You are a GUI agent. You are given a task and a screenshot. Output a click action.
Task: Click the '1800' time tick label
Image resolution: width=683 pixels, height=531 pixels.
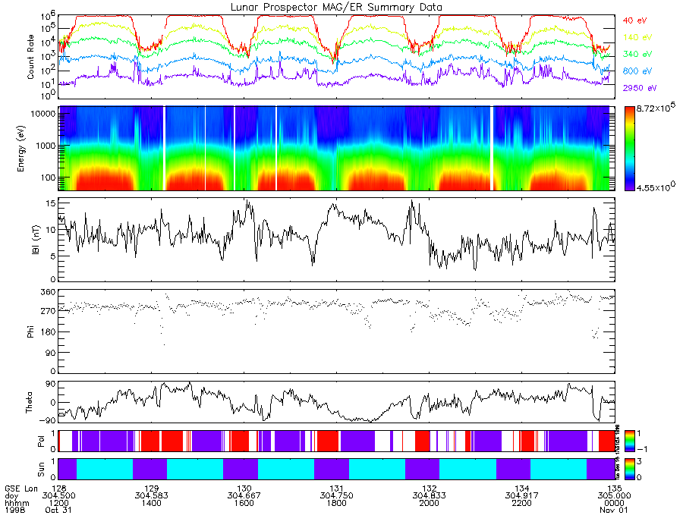point(336,503)
